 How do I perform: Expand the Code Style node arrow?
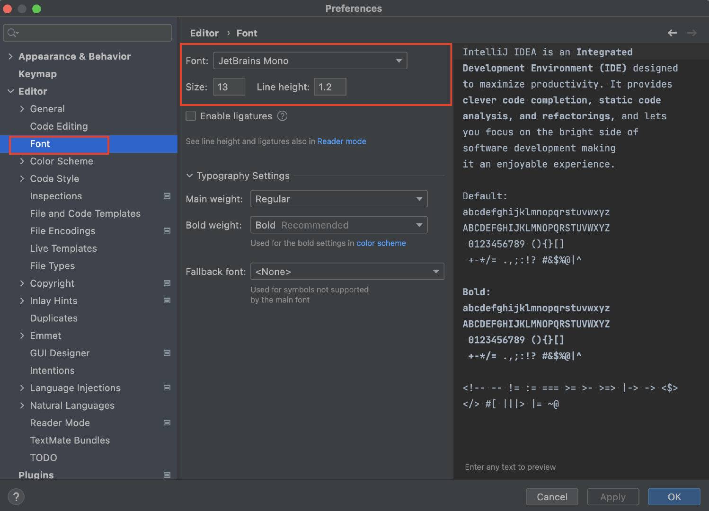tap(22, 179)
